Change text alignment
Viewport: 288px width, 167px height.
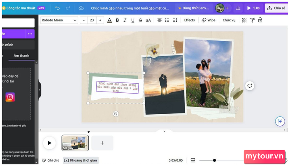click(160, 20)
